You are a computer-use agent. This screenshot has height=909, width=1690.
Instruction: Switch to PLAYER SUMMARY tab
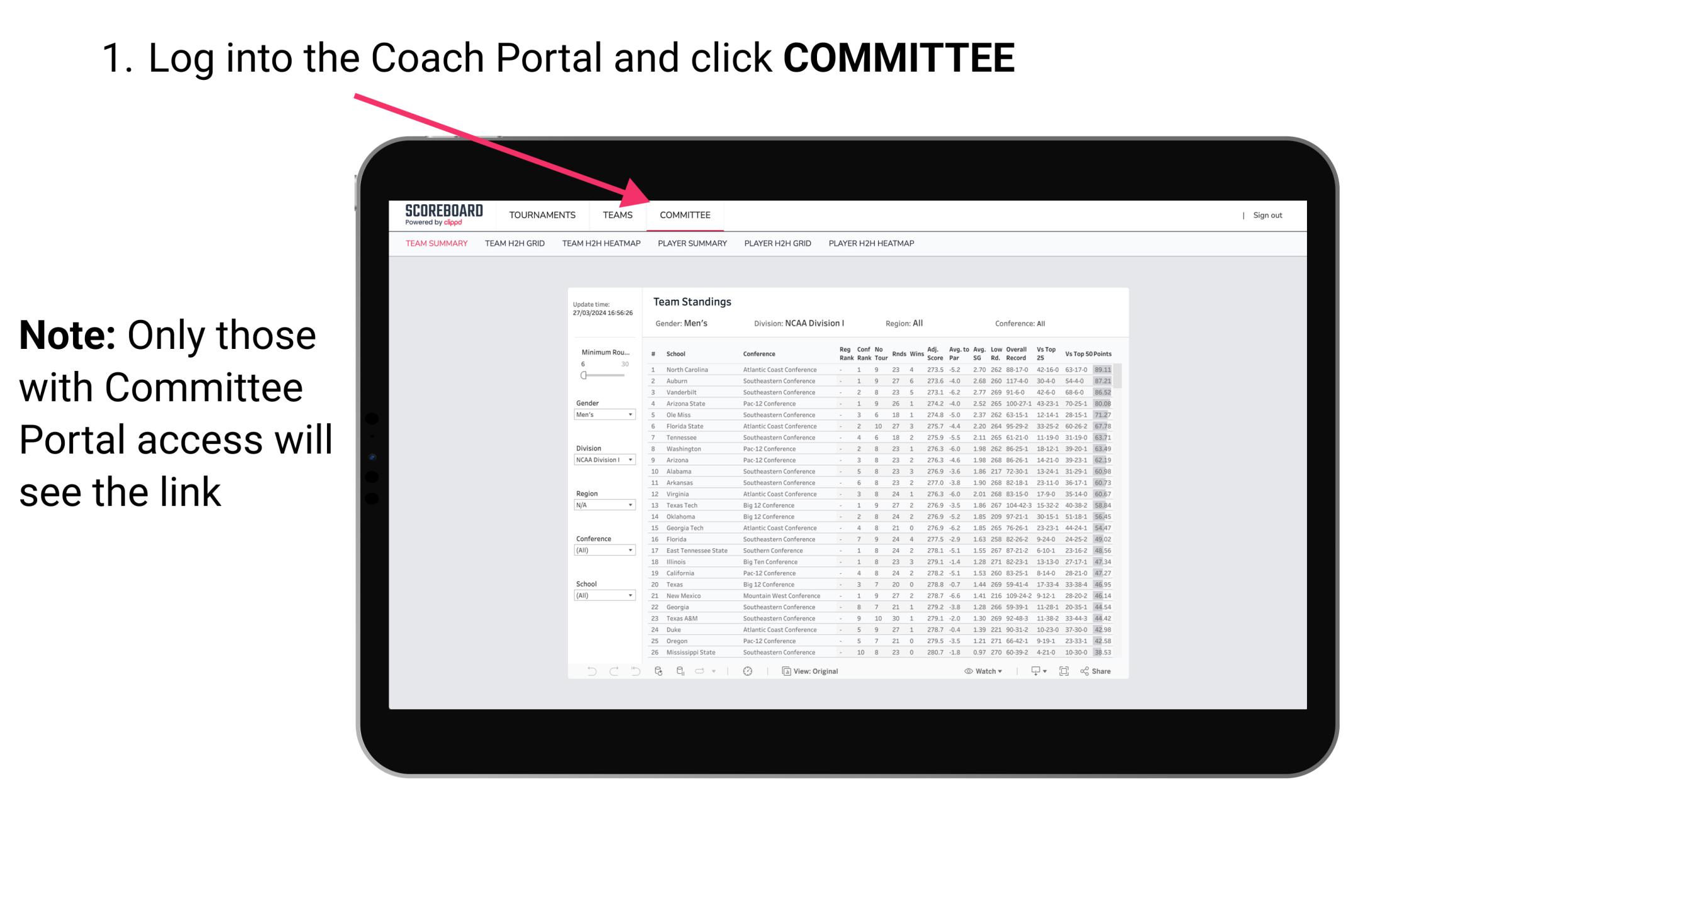(x=690, y=244)
